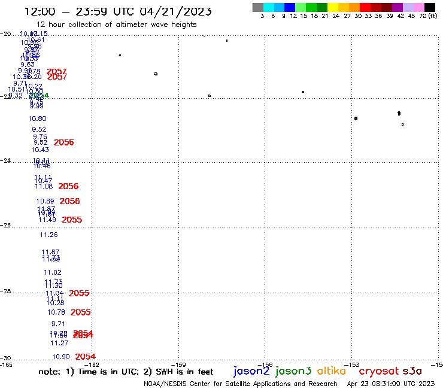Click the wave height value 10.78
443x389 pixels.
click(x=56, y=312)
